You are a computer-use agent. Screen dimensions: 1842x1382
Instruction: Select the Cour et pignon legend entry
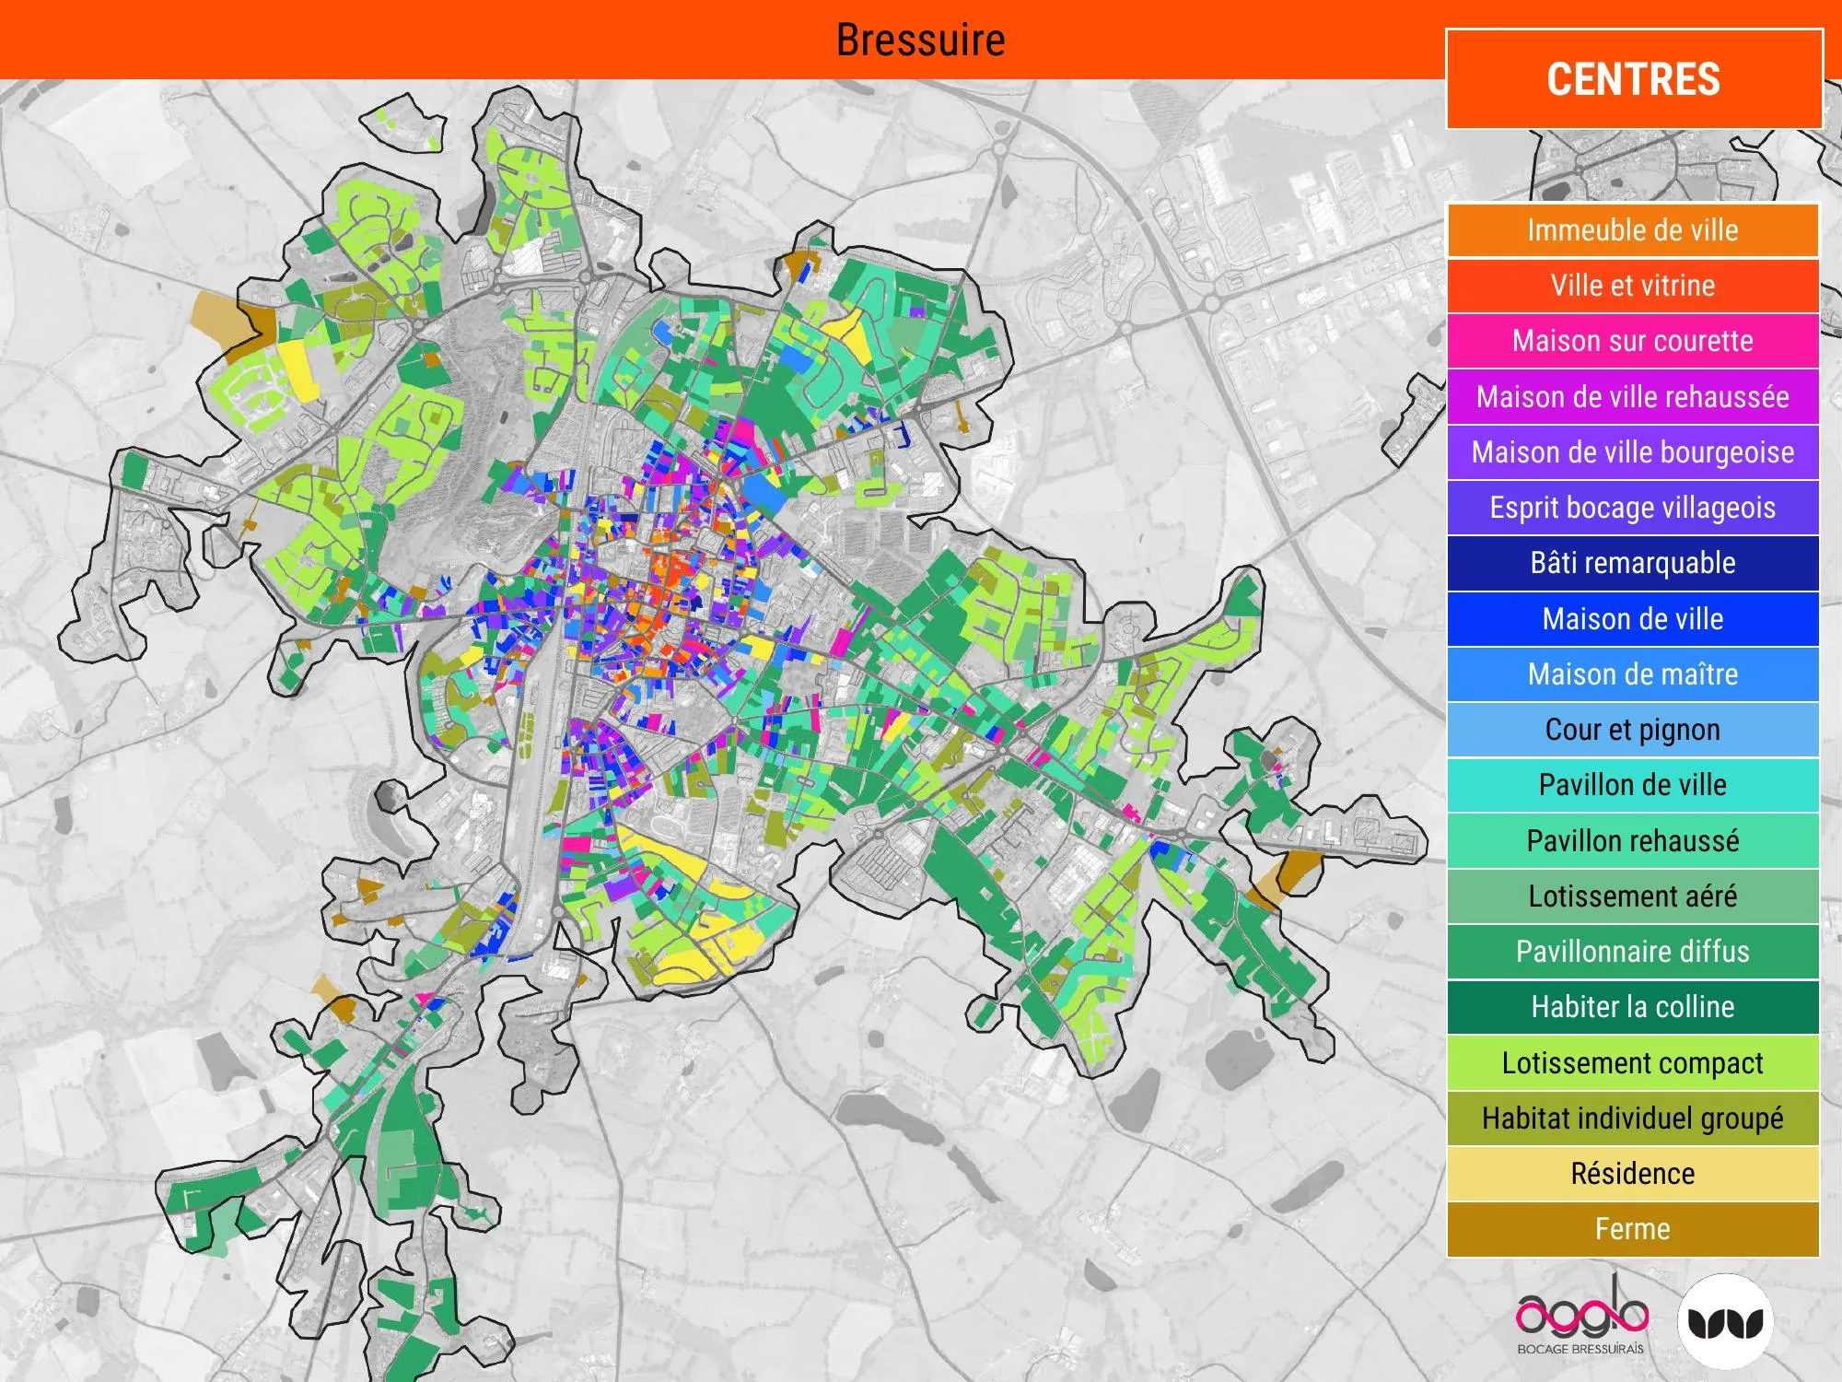click(1633, 730)
